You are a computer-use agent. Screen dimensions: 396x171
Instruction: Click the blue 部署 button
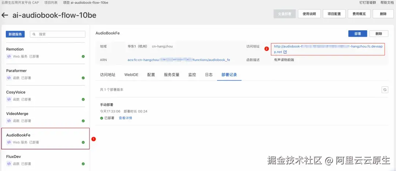pos(357,34)
